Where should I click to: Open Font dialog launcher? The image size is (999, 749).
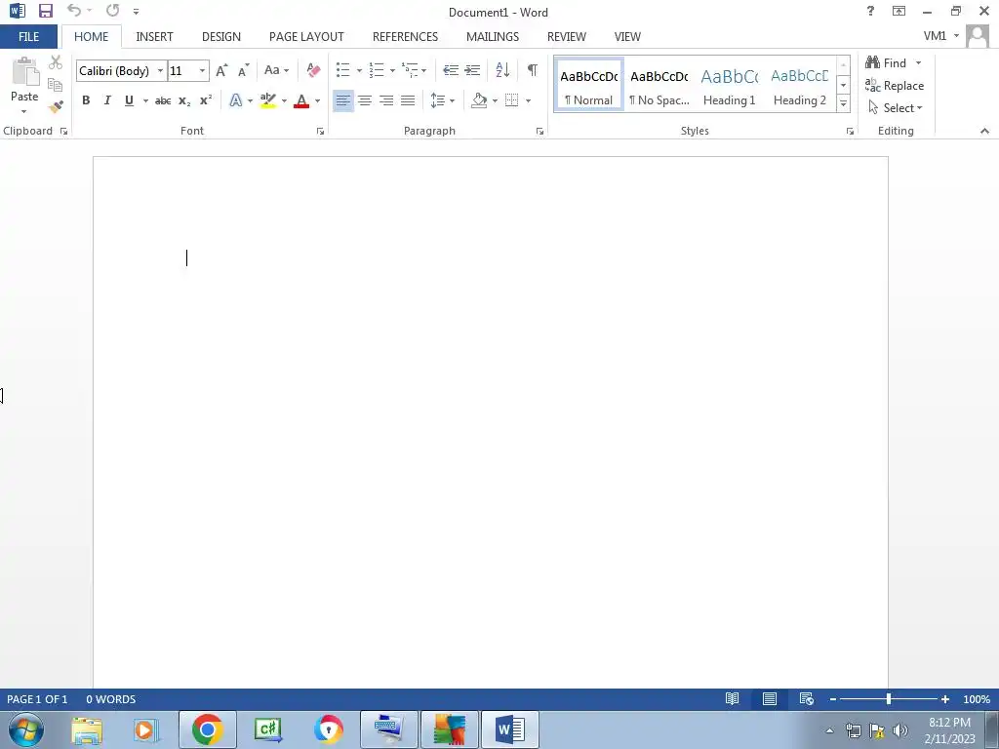click(320, 132)
